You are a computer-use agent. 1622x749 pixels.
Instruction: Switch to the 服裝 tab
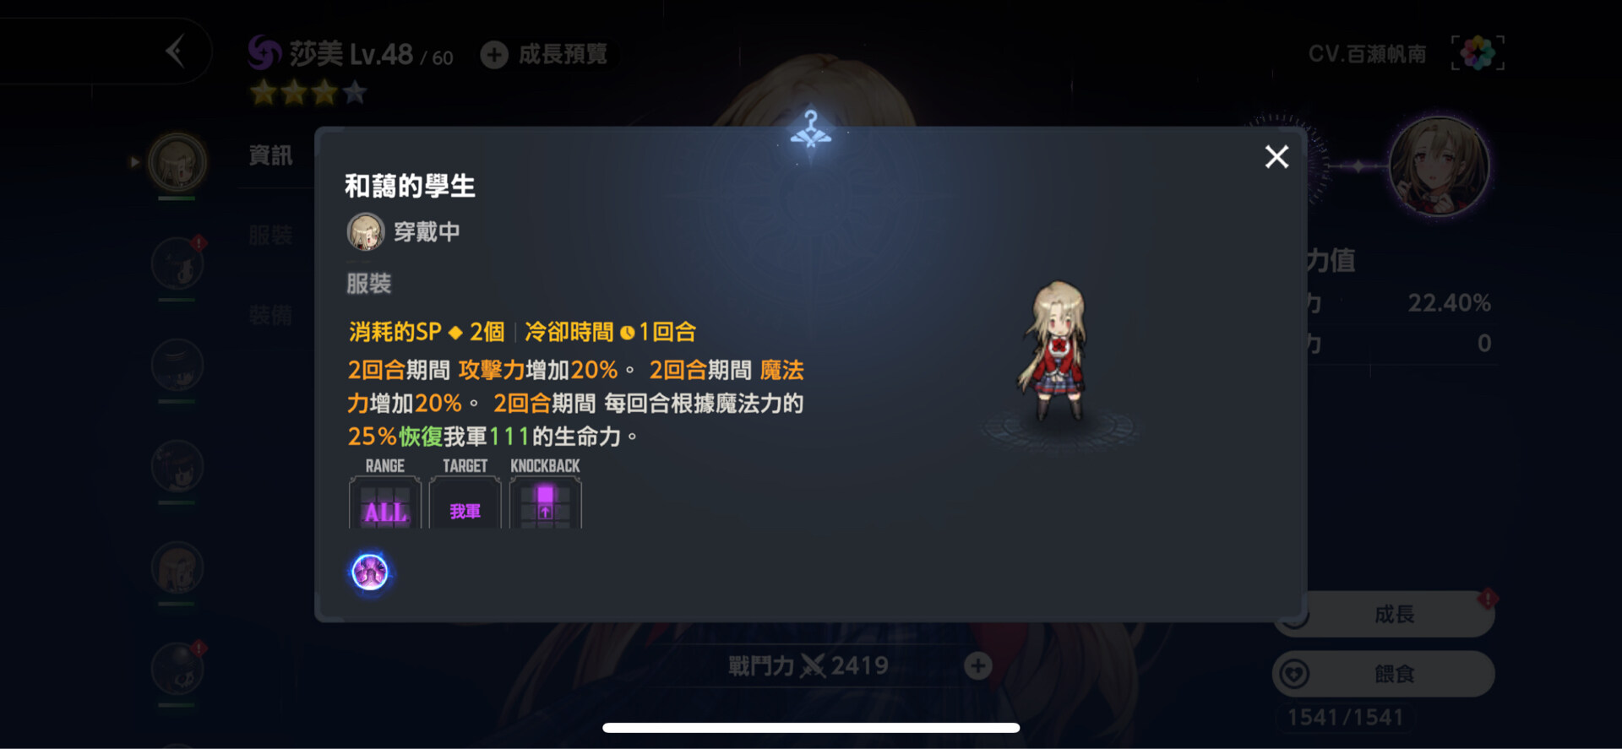[x=270, y=235]
